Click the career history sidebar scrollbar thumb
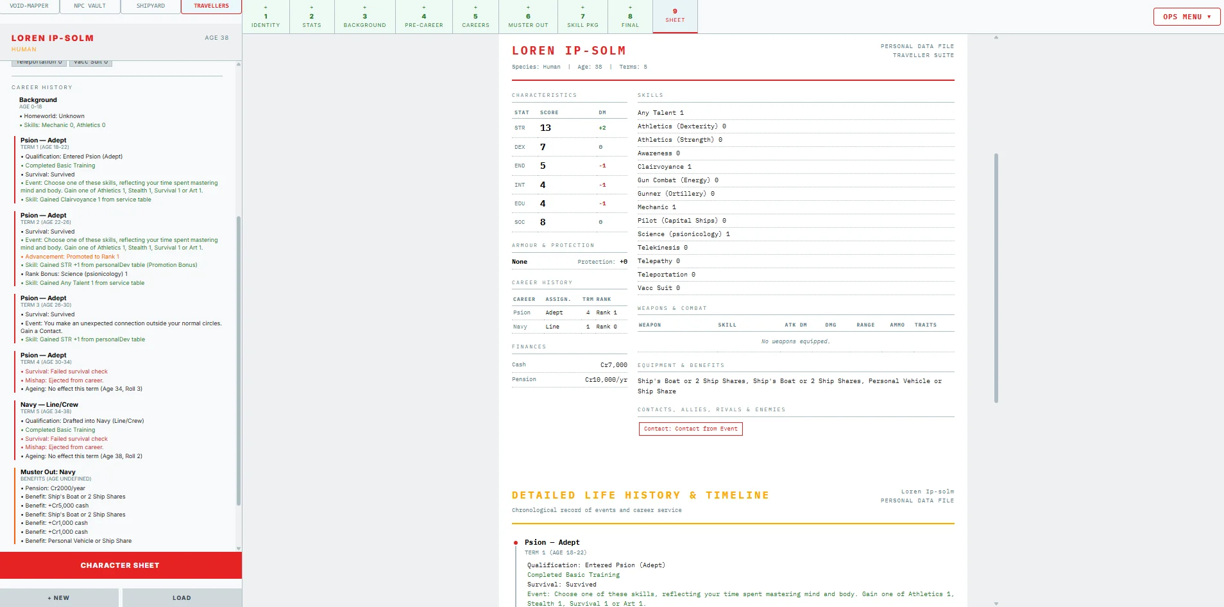The image size is (1224, 607). tap(239, 361)
